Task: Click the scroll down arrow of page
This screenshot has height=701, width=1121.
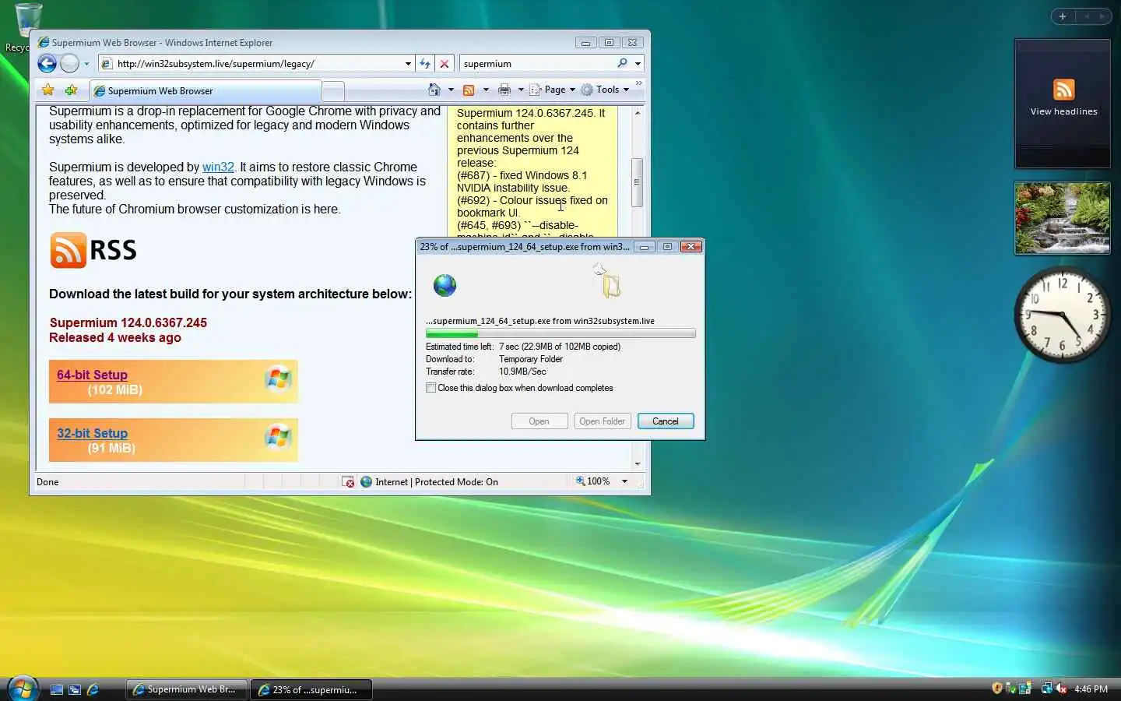Action: coord(638,463)
